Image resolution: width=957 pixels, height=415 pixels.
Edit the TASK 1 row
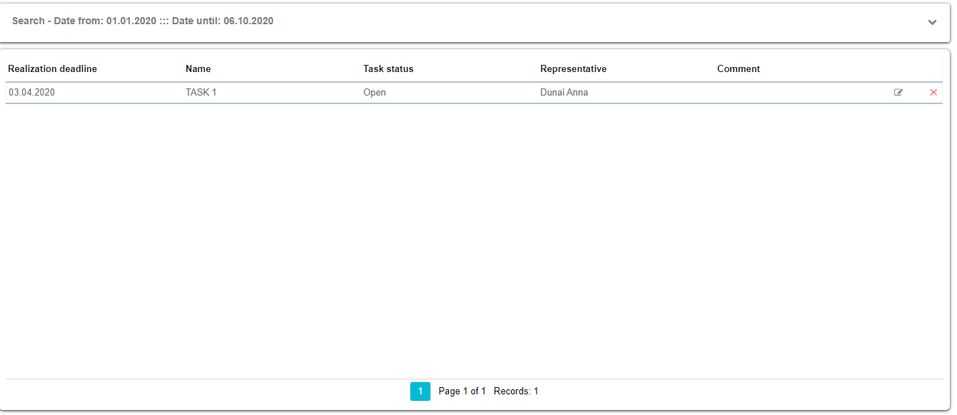tap(898, 93)
